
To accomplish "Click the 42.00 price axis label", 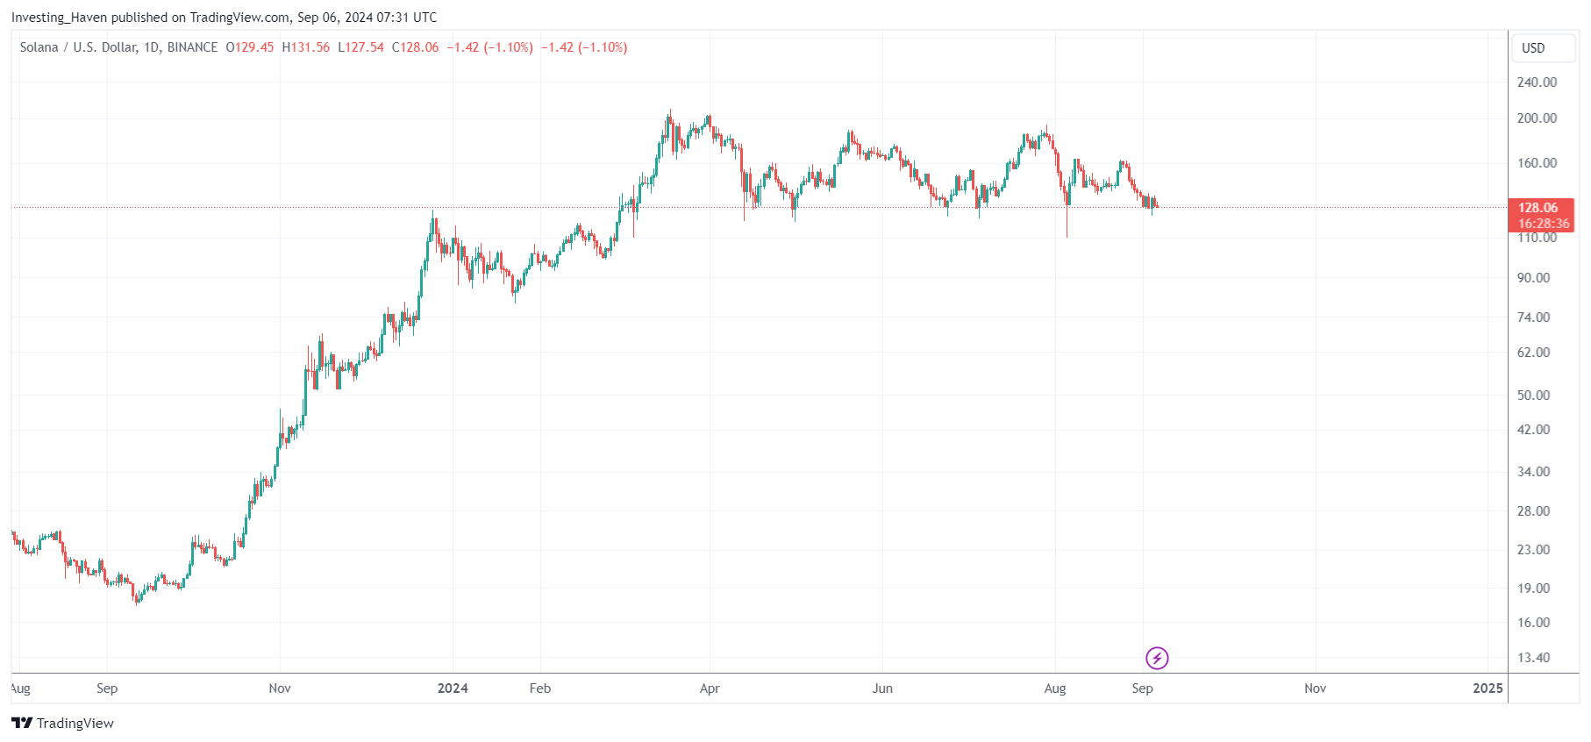I will [1533, 429].
